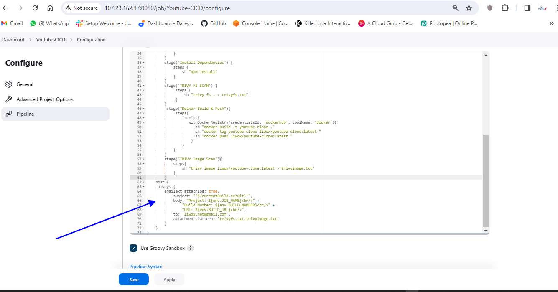Viewport: 558px width, 292px height.
Task: Click the Groovy Sandbox help question mark
Action: (191, 248)
